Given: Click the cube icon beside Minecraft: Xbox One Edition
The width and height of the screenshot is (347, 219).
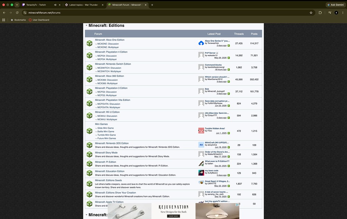Looking at the screenshot, I should 90,43.
